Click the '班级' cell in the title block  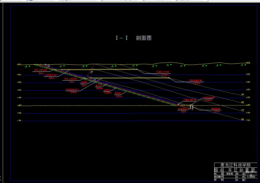click(240, 174)
